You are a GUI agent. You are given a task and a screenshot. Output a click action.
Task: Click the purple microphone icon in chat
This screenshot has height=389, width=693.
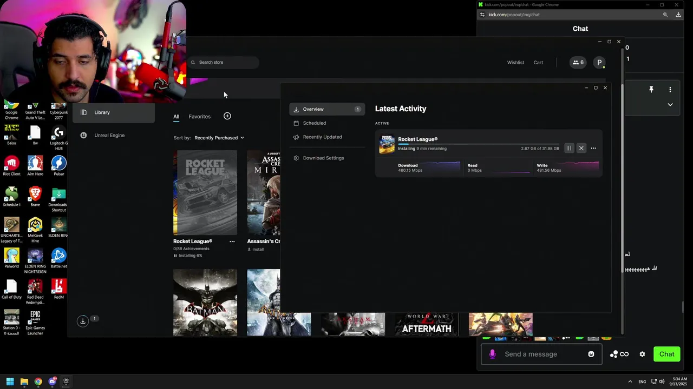pyautogui.click(x=492, y=354)
